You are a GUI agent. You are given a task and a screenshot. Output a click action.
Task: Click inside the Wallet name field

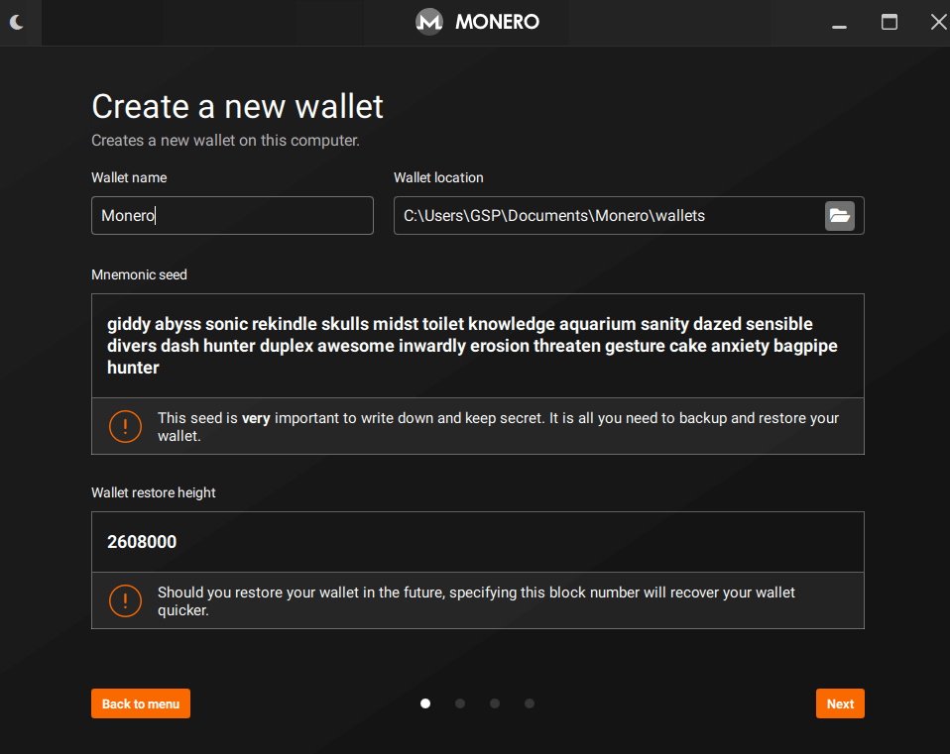click(x=231, y=215)
